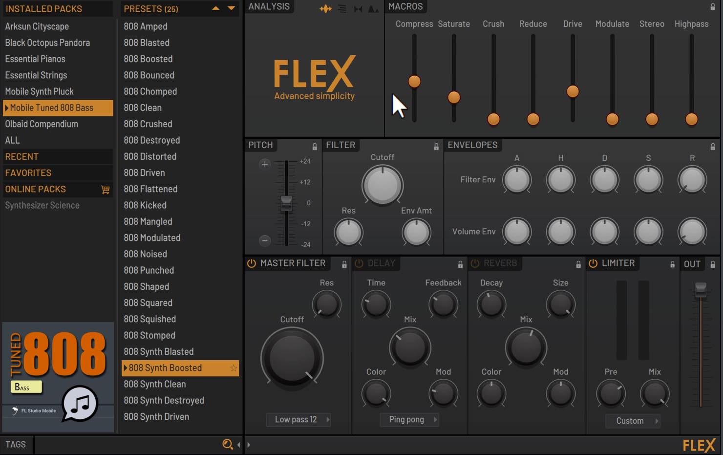Click the Out volume fader handle
This screenshot has height=455, width=723.
click(701, 289)
